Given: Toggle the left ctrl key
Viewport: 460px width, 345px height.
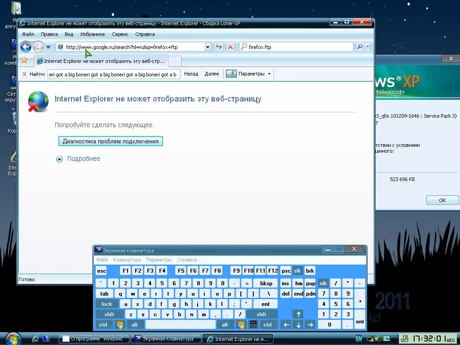Looking at the screenshot, I should click(103, 325).
